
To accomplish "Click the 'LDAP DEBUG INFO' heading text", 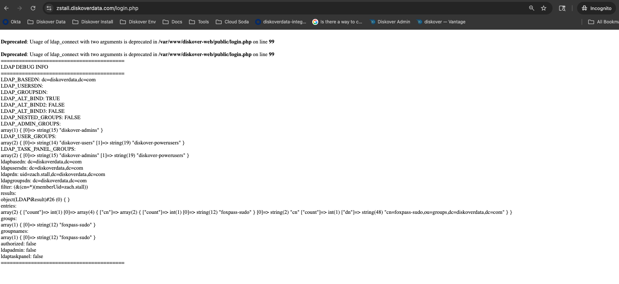I will click(x=25, y=67).
